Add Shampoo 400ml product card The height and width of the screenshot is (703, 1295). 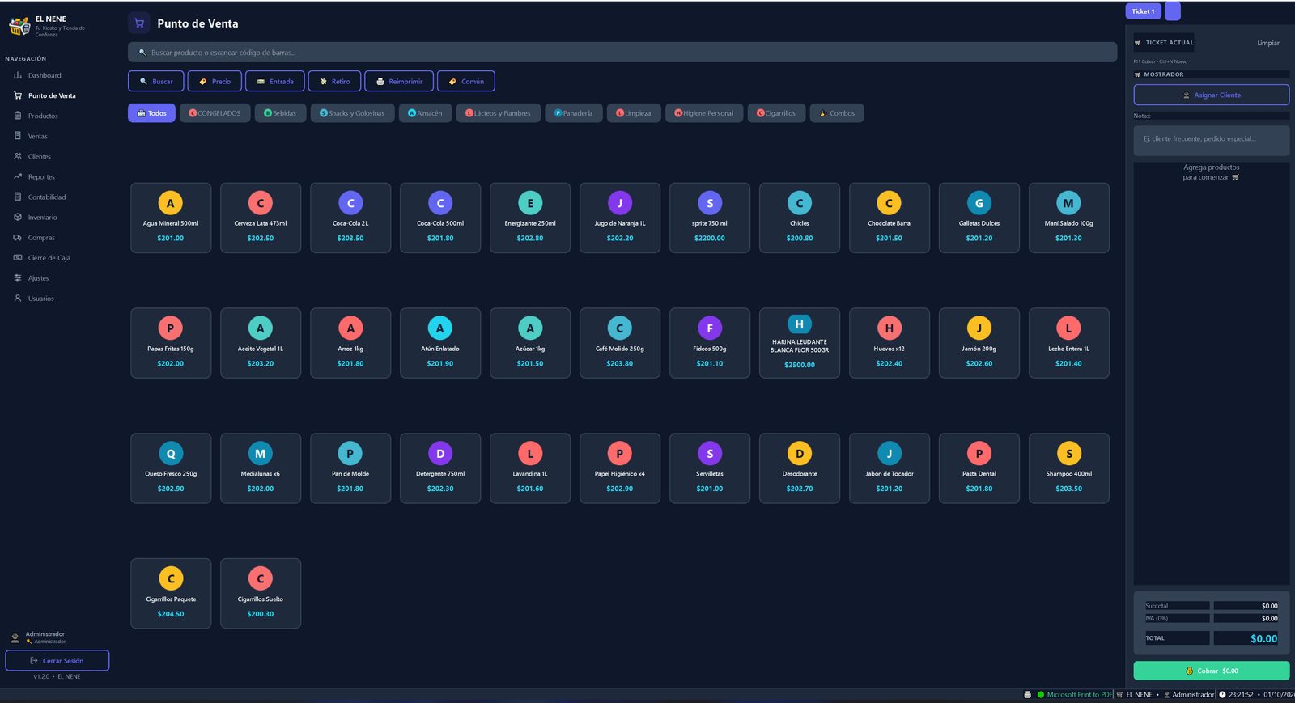coord(1069,468)
